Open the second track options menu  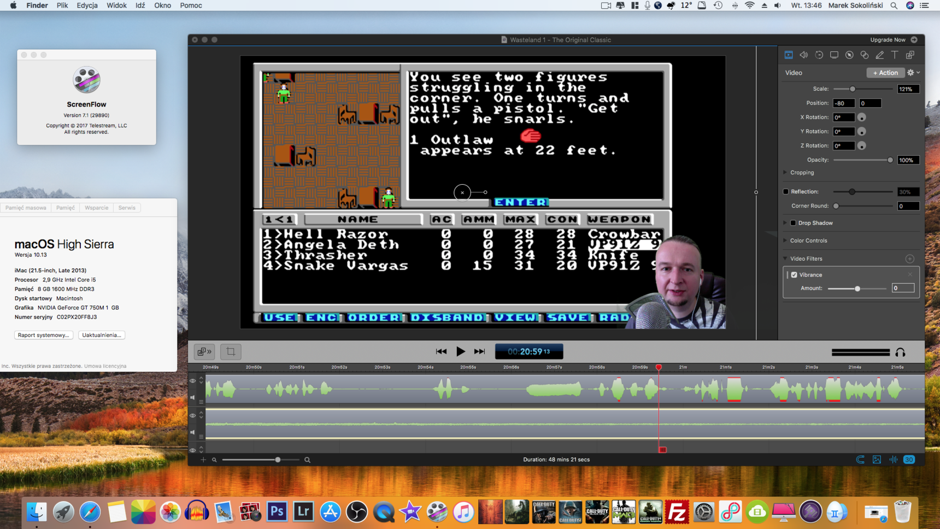(201, 437)
